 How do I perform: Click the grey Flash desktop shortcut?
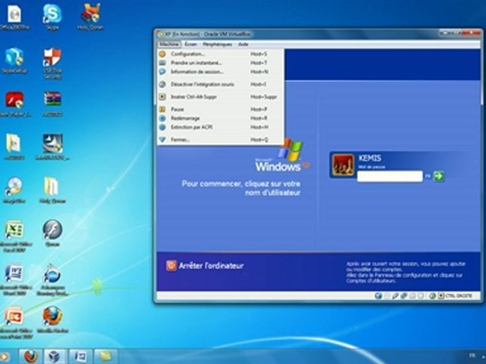[52, 233]
